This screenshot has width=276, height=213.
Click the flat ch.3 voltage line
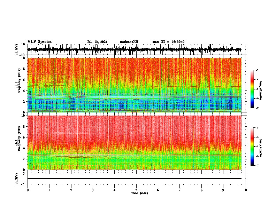tap(134, 179)
